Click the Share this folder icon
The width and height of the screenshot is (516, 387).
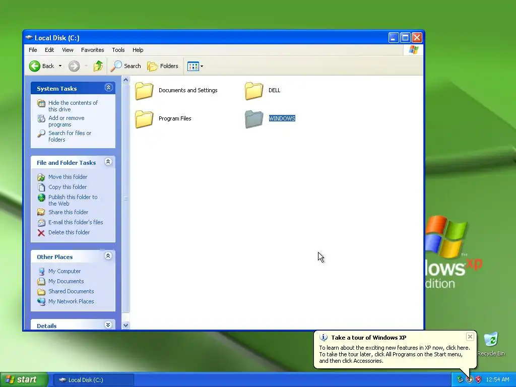click(x=41, y=212)
